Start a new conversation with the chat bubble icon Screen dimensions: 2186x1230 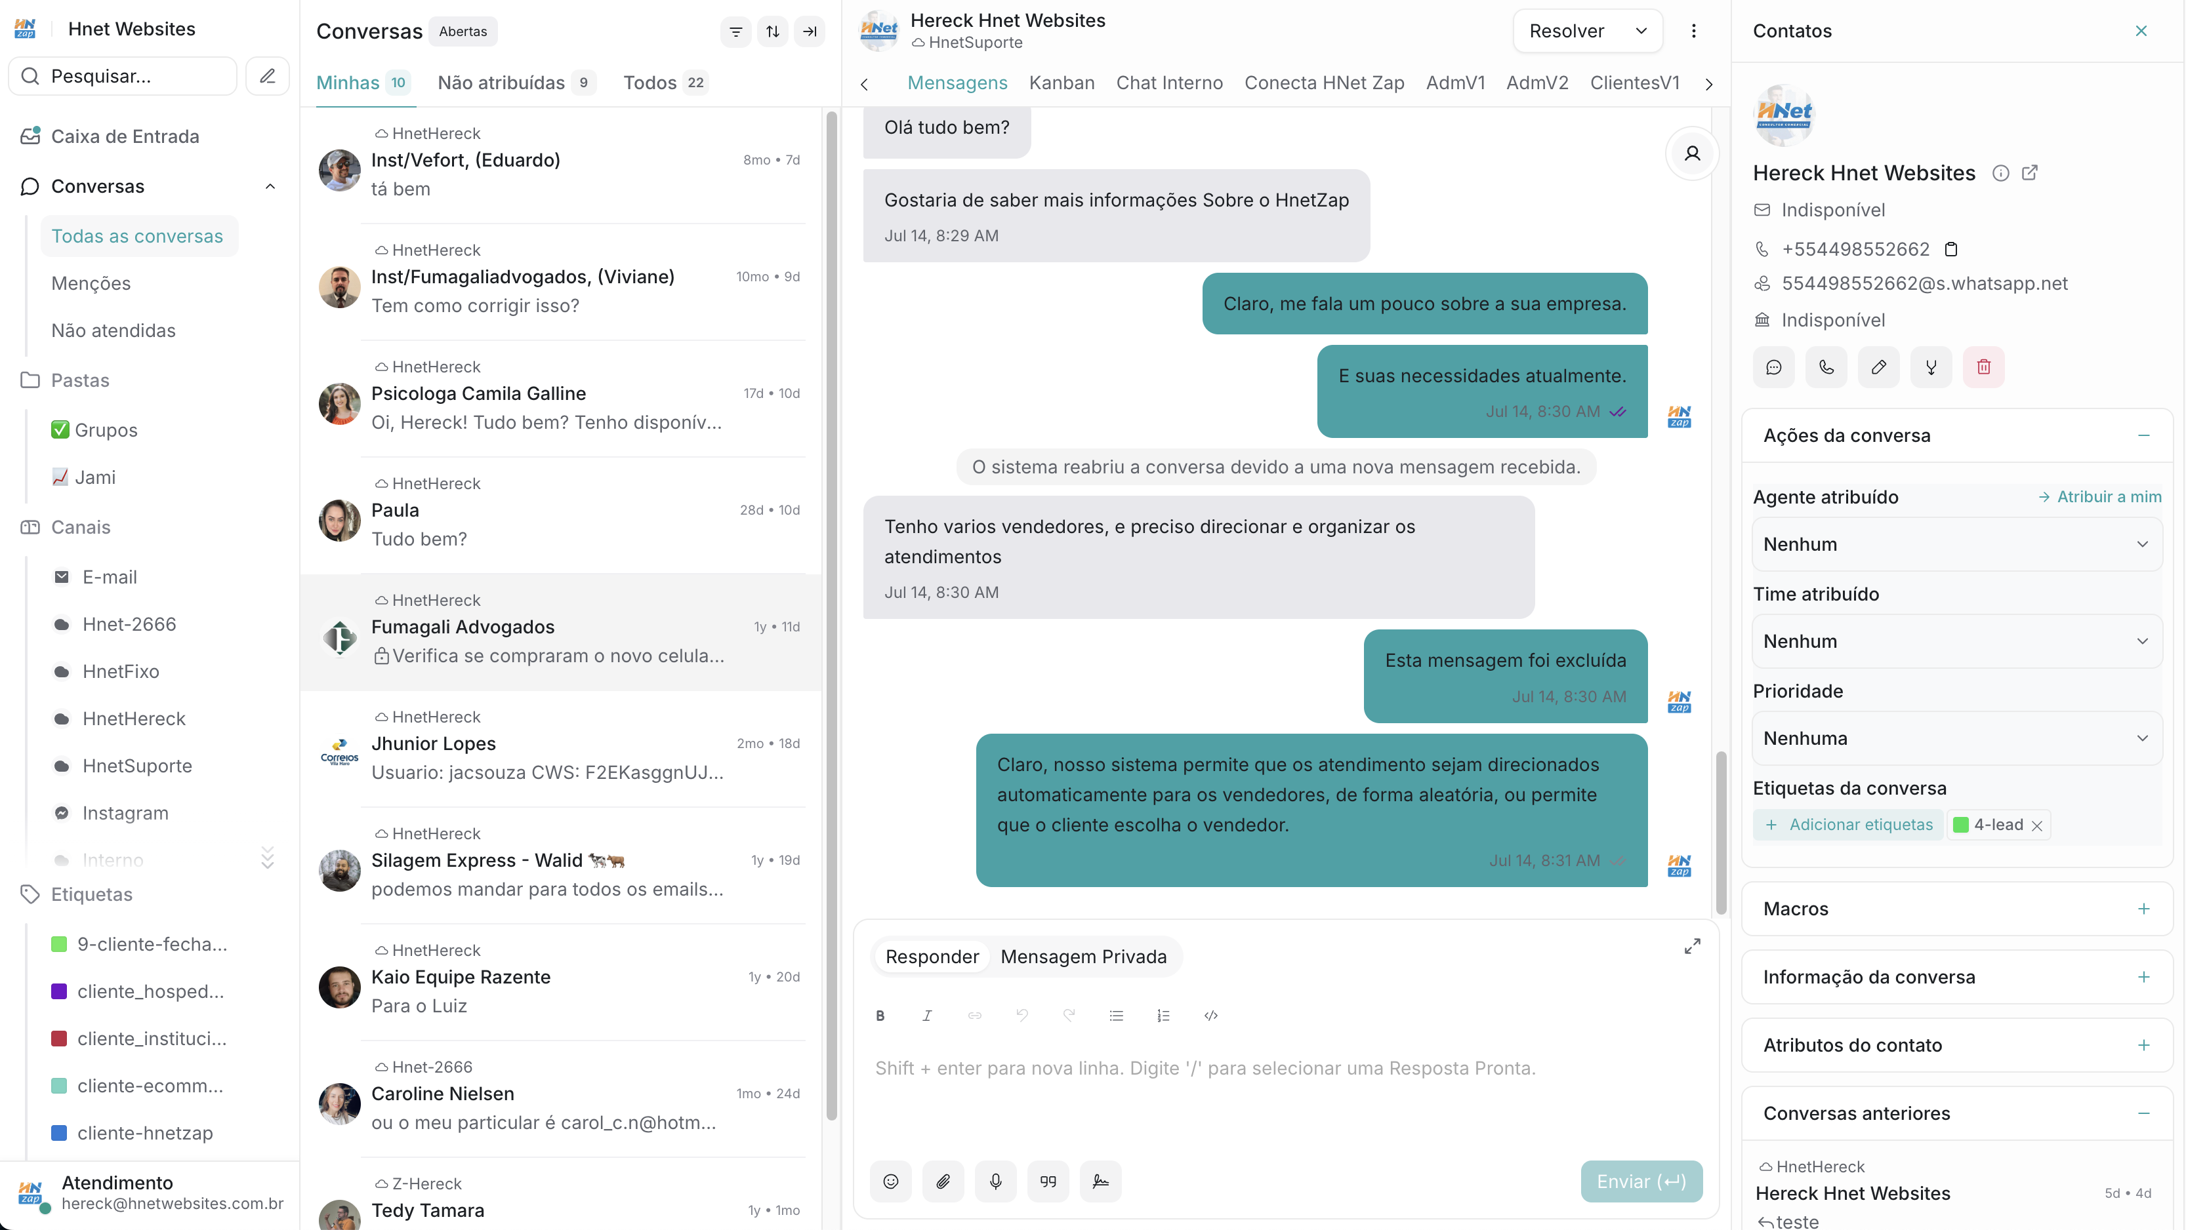tap(1773, 367)
